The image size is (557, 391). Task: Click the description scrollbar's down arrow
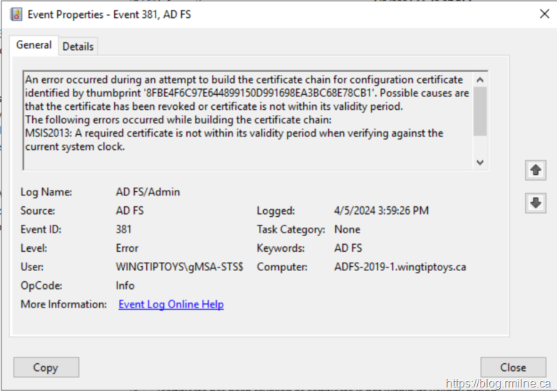pos(480,163)
